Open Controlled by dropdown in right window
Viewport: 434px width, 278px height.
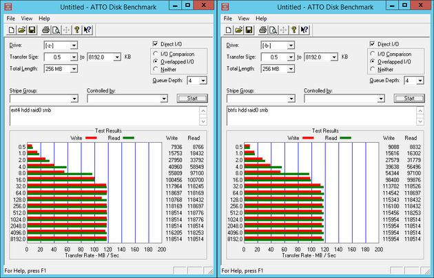(x=381, y=99)
